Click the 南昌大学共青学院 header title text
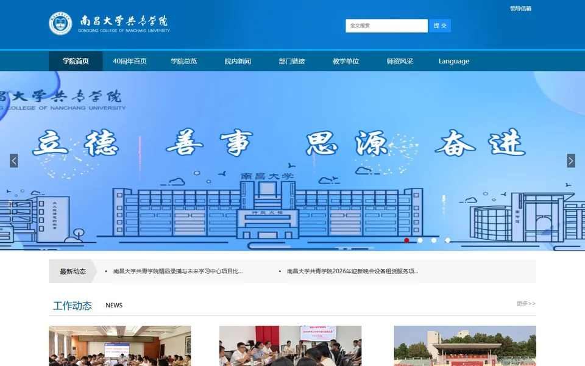This screenshot has height=366, width=585. tap(124, 21)
